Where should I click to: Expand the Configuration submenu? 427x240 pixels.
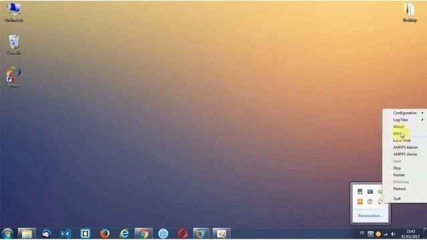pos(405,113)
